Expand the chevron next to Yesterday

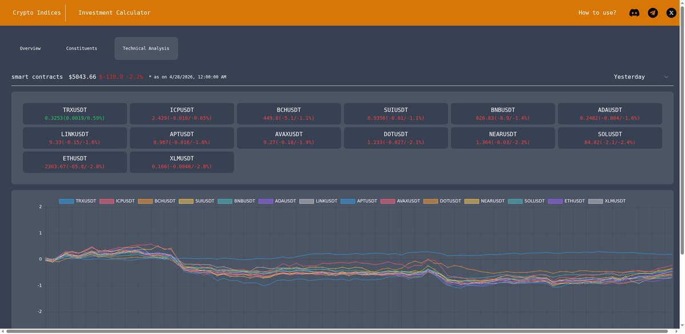[x=666, y=76]
